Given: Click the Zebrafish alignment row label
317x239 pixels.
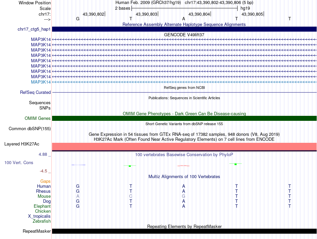Looking at the screenshot, I should point(42,221).
